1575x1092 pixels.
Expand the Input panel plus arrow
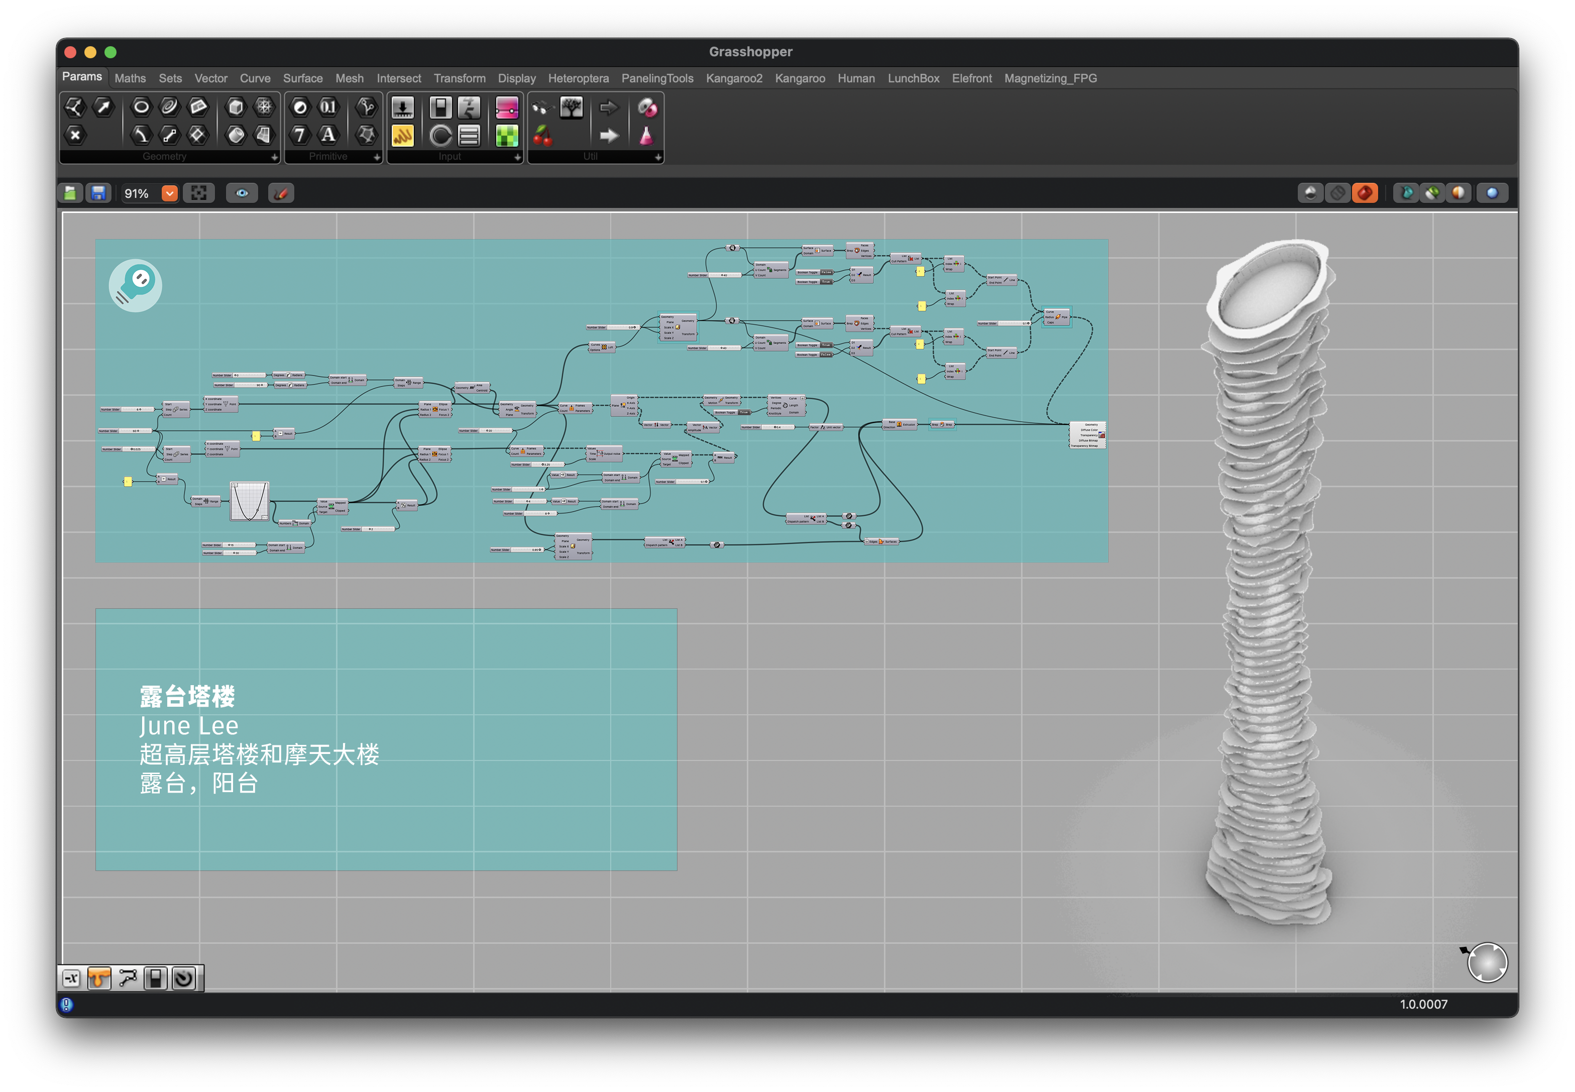click(517, 157)
